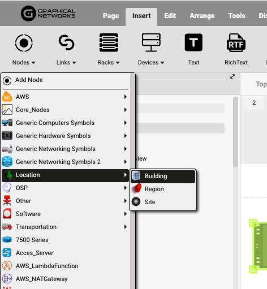The height and width of the screenshot is (289, 267).
Task: Insert the 7500 Series node
Action: 65,240
